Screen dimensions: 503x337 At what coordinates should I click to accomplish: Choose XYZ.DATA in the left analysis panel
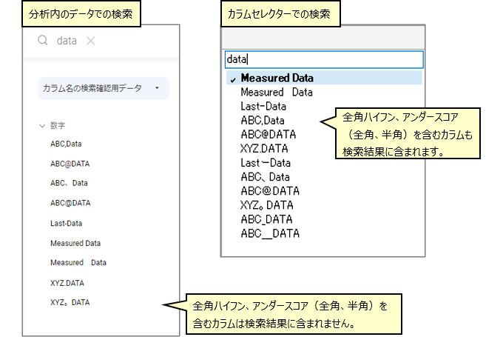[x=70, y=282]
